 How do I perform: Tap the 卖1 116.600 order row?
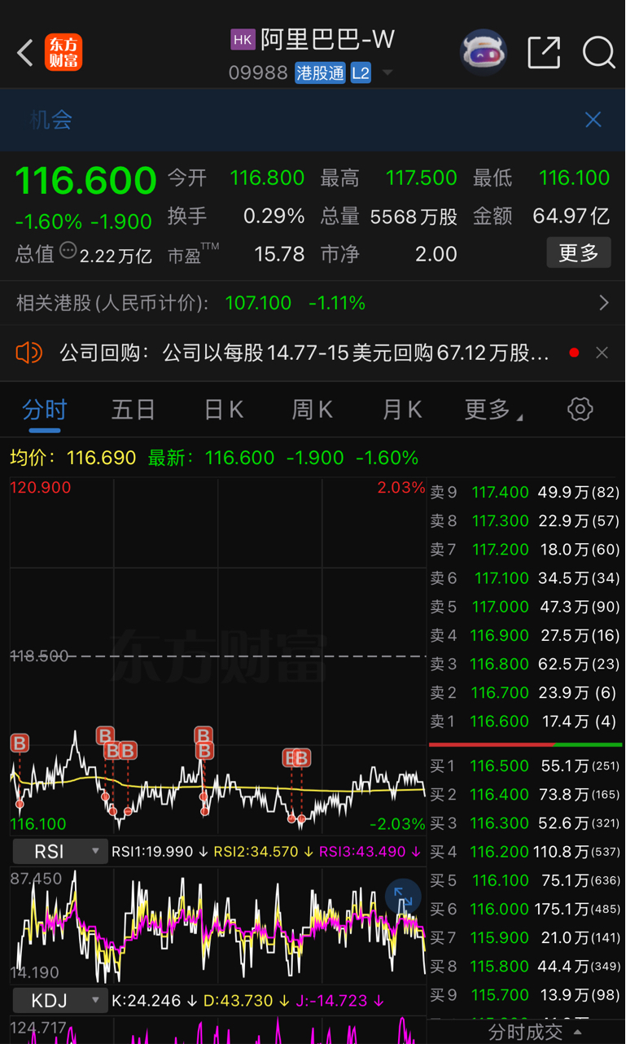click(525, 721)
